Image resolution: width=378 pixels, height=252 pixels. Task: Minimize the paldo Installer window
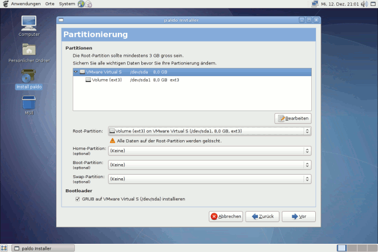click(302, 20)
